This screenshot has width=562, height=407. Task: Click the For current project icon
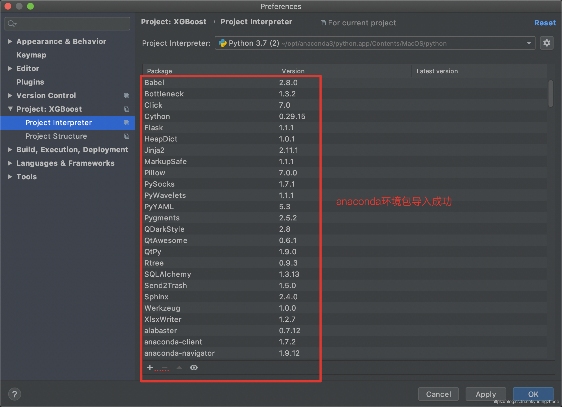coord(323,23)
